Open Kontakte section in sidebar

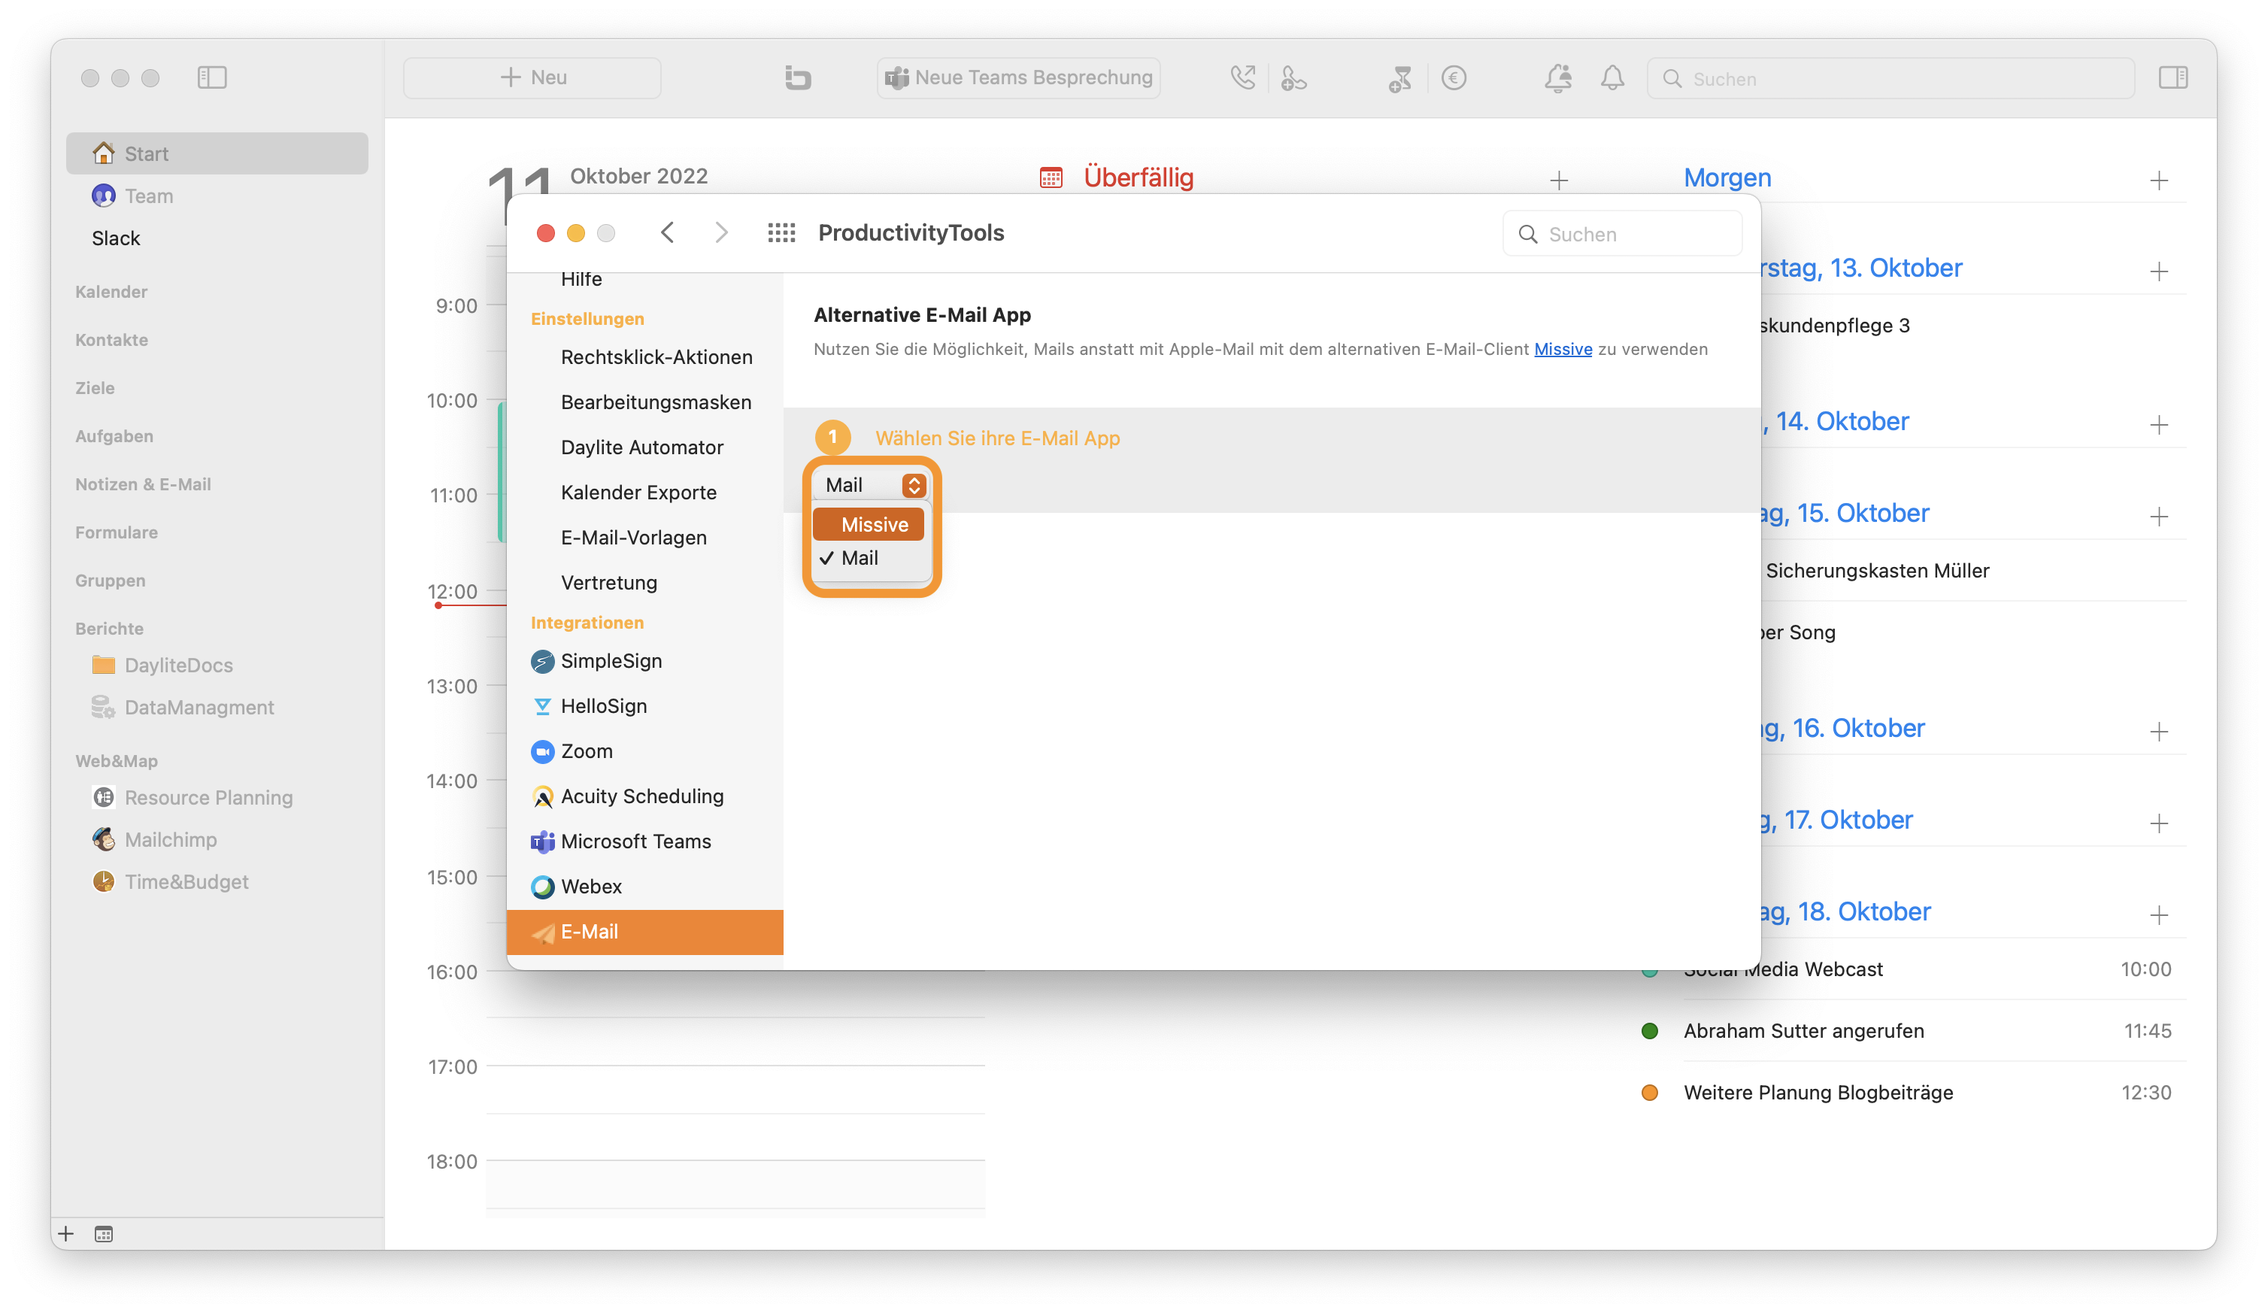111,340
